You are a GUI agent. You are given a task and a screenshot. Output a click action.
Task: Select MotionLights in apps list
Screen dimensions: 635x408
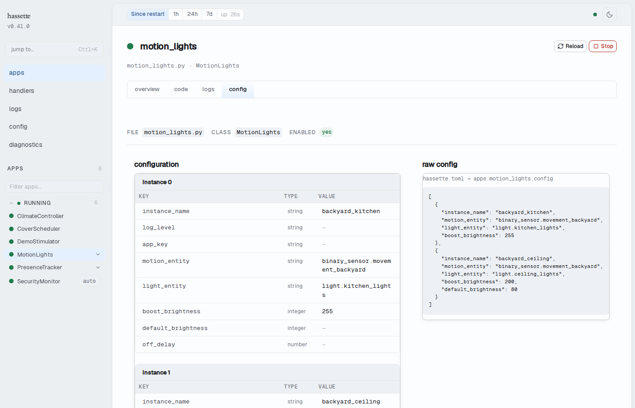[x=35, y=255]
